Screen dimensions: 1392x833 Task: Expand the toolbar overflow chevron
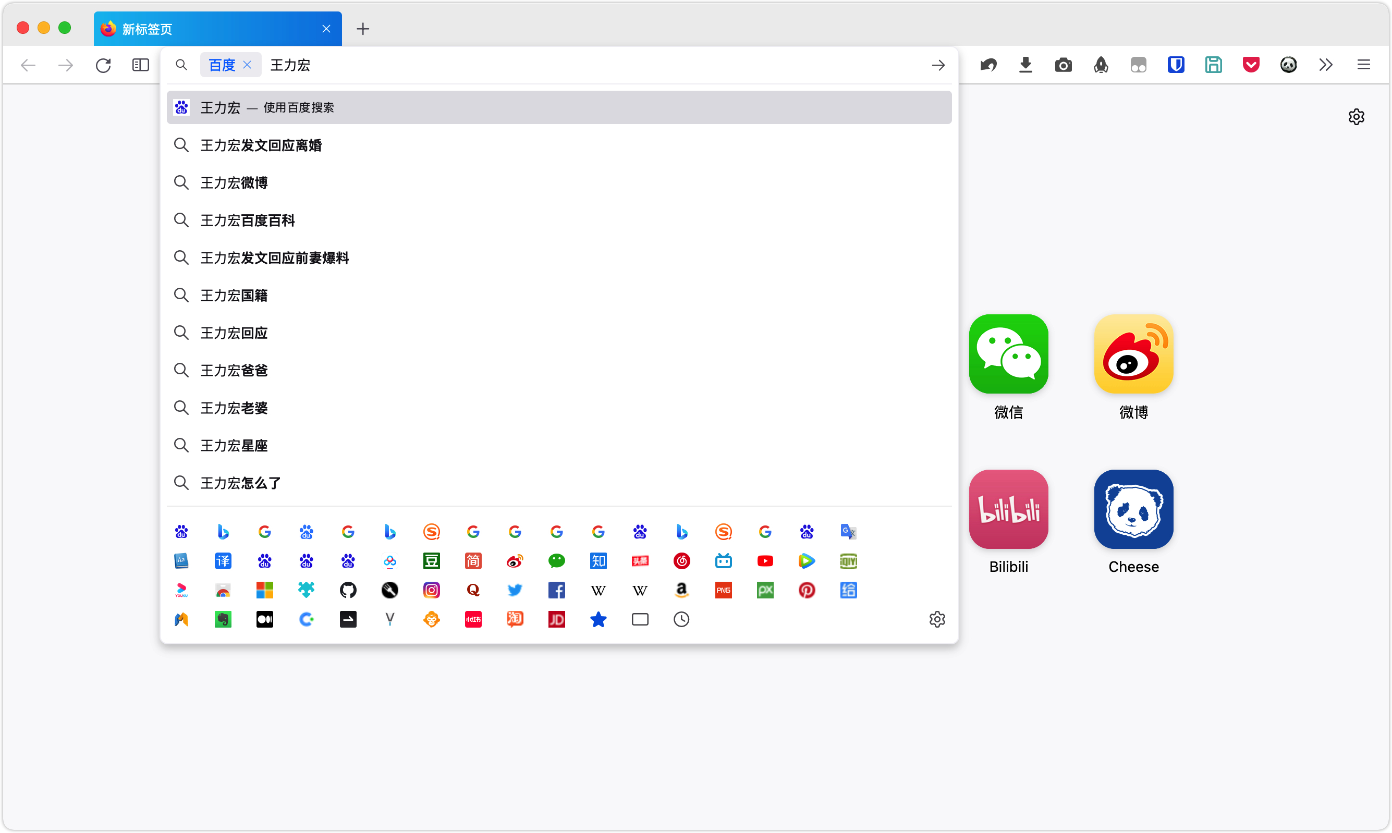coord(1326,65)
